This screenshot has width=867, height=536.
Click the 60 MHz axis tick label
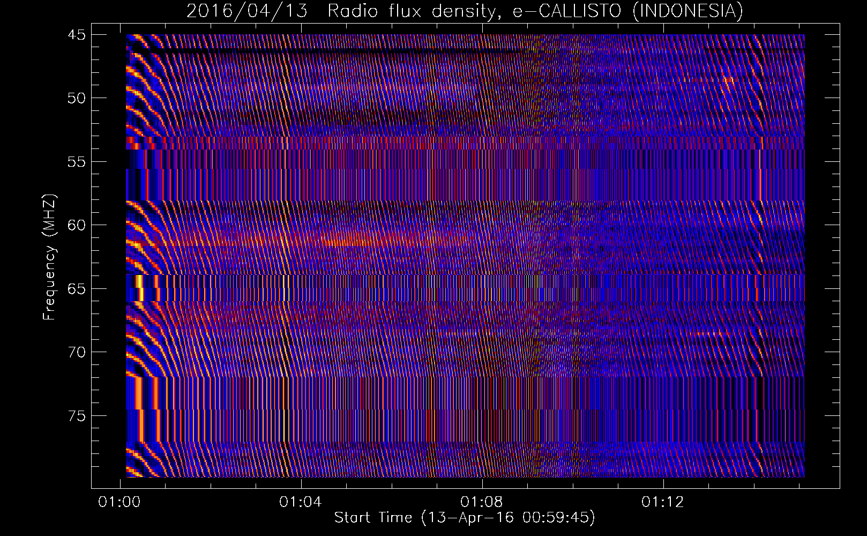[x=76, y=225]
